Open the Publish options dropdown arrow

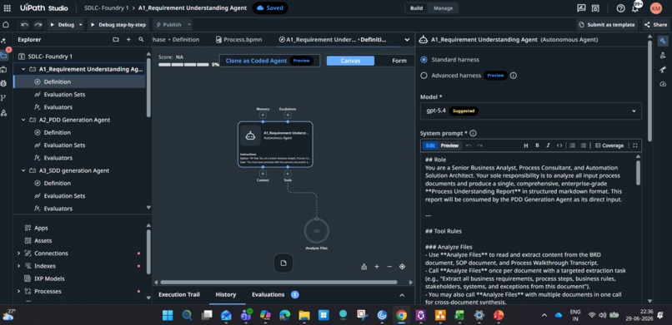[x=189, y=25]
